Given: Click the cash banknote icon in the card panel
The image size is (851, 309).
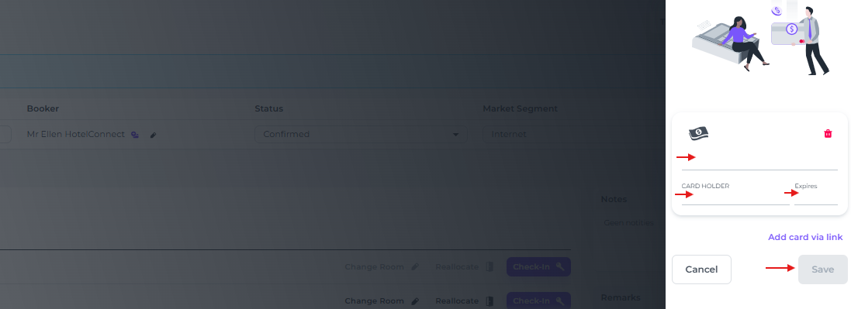Looking at the screenshot, I should [699, 133].
